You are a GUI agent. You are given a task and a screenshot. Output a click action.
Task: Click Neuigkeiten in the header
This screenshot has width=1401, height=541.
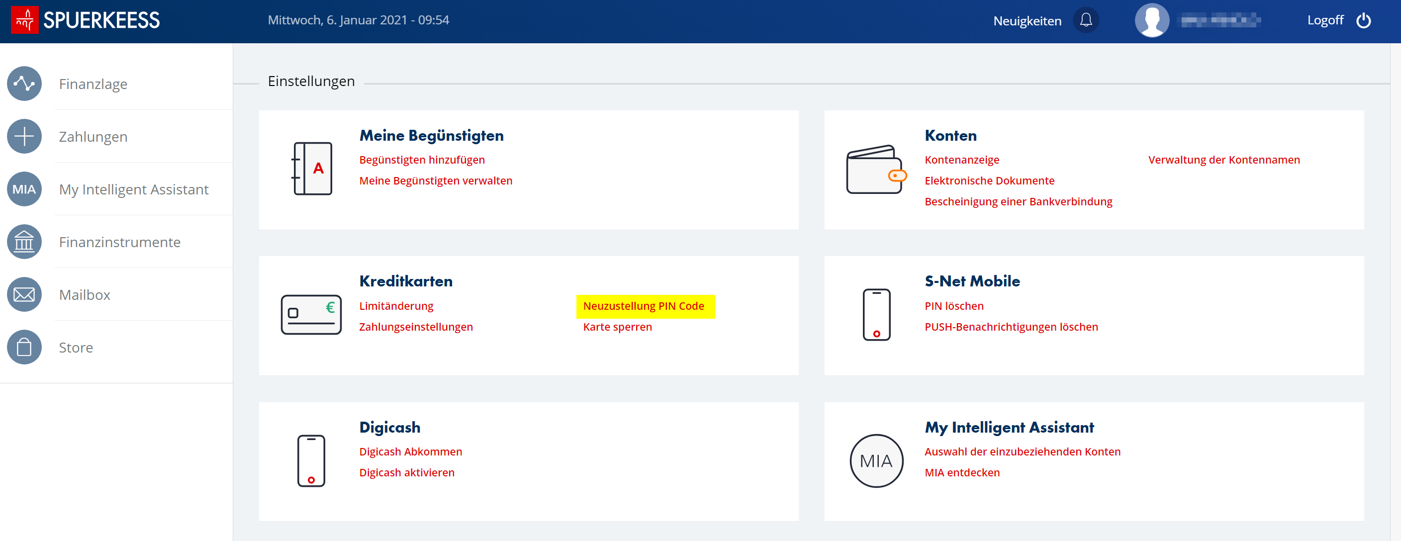[1027, 21]
